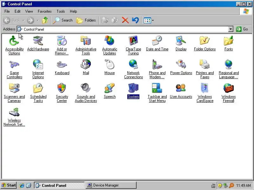The height and width of the screenshot is (190, 254).
Task: Click the Scanners and Cameras icon
Action: [14, 88]
